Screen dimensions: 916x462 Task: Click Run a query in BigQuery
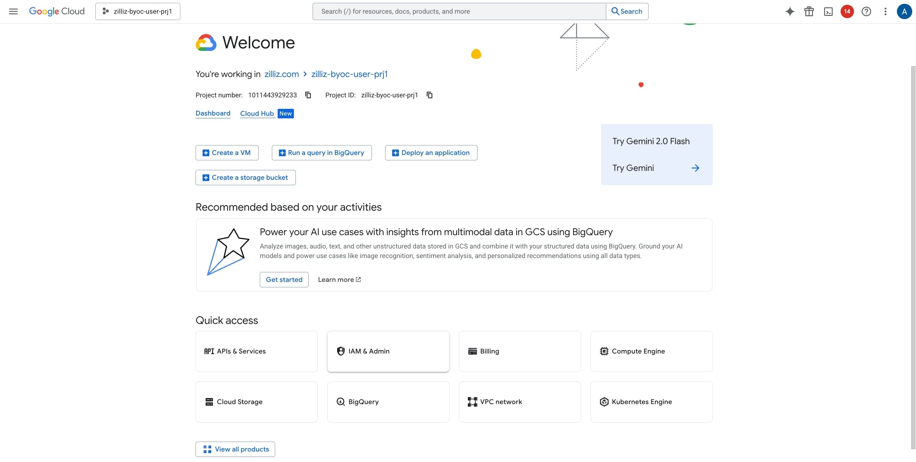click(322, 153)
